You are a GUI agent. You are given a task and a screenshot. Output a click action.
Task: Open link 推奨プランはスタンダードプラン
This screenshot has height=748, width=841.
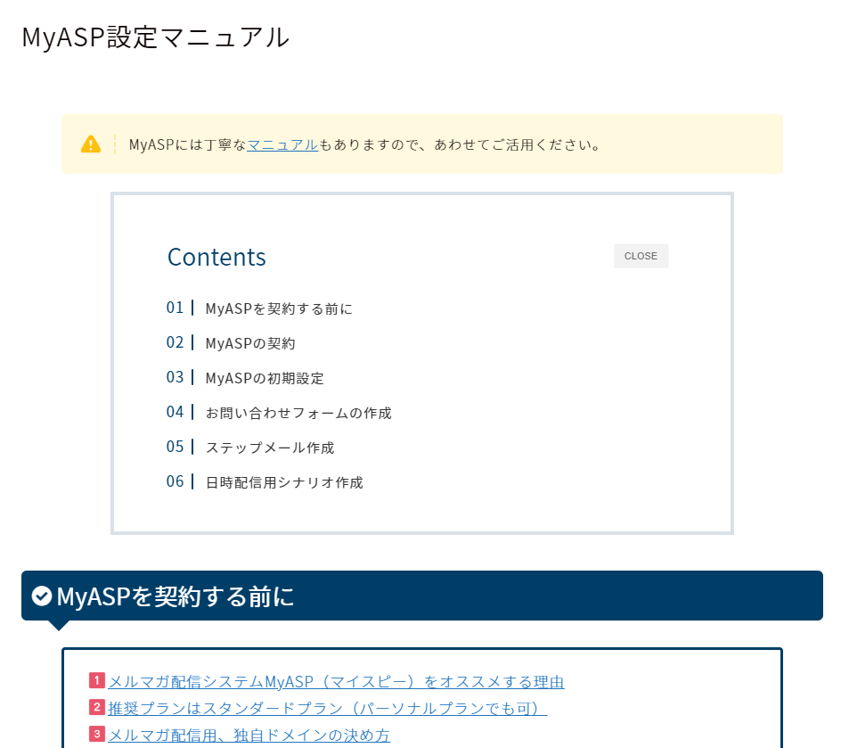[328, 708]
